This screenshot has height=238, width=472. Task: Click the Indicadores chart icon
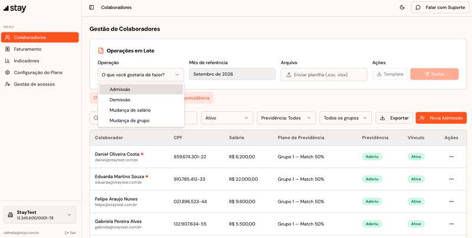point(8,61)
